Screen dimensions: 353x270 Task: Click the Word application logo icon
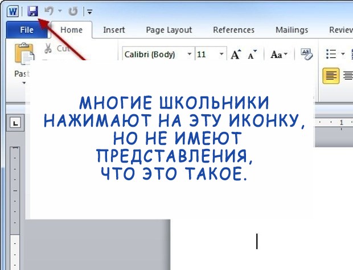tap(13, 10)
